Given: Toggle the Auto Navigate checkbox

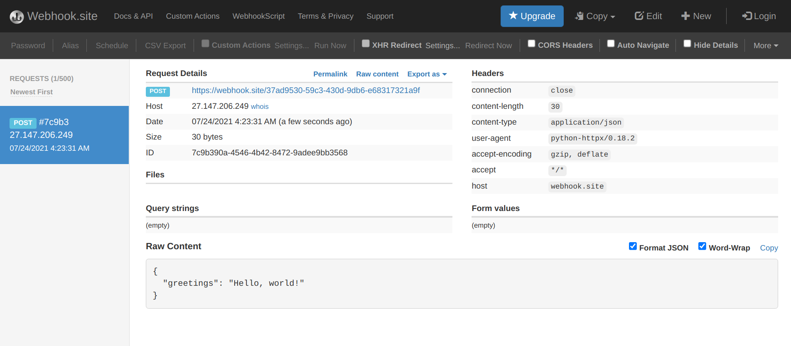Looking at the screenshot, I should click(x=611, y=44).
